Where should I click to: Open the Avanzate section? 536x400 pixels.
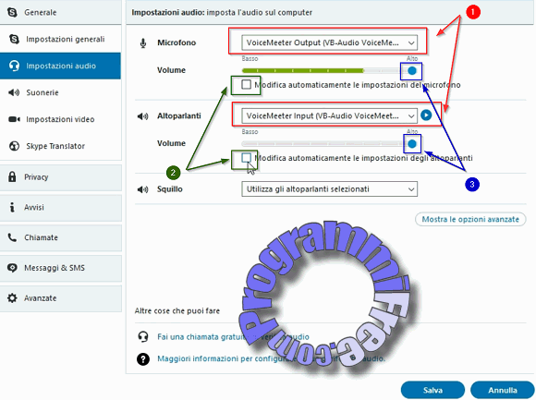tap(60, 298)
